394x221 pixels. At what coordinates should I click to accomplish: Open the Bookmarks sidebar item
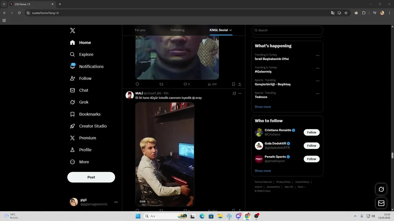coord(86,114)
